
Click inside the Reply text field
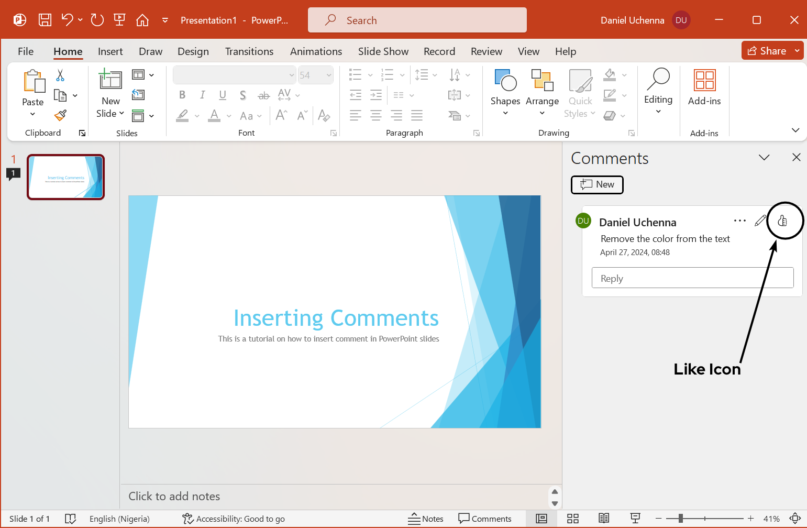[x=692, y=278]
